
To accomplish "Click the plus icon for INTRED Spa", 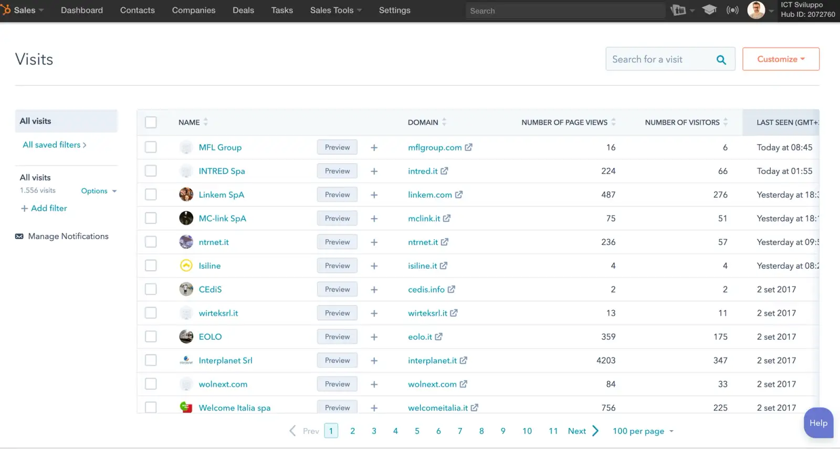I will (x=374, y=172).
